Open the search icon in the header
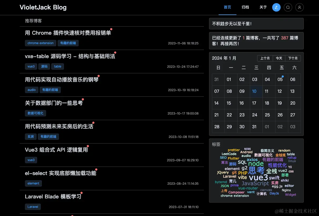 pos(288,7)
